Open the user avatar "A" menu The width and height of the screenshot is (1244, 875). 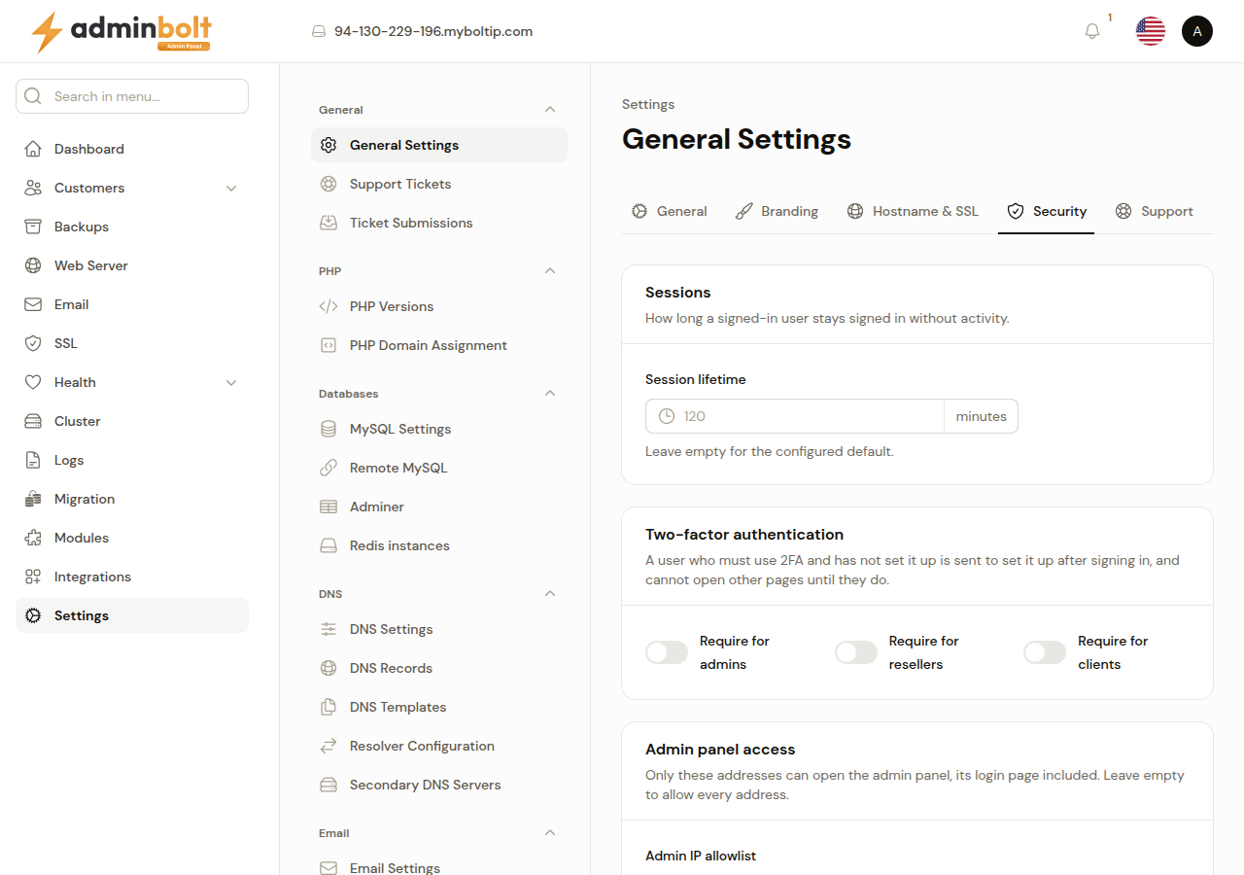(x=1197, y=31)
